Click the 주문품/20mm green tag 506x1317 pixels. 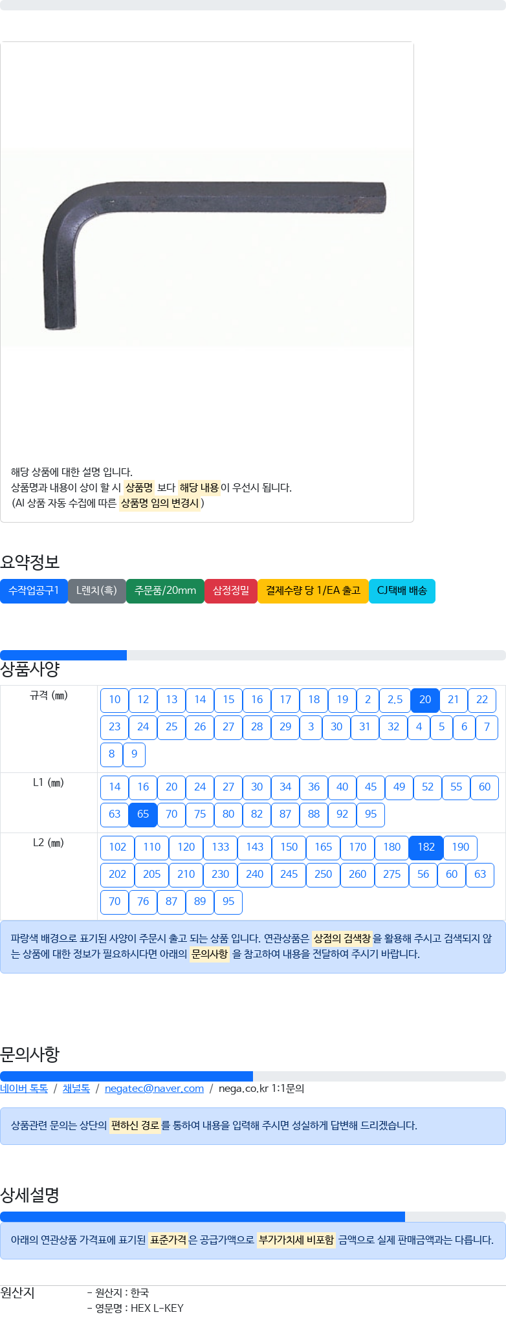tap(165, 591)
